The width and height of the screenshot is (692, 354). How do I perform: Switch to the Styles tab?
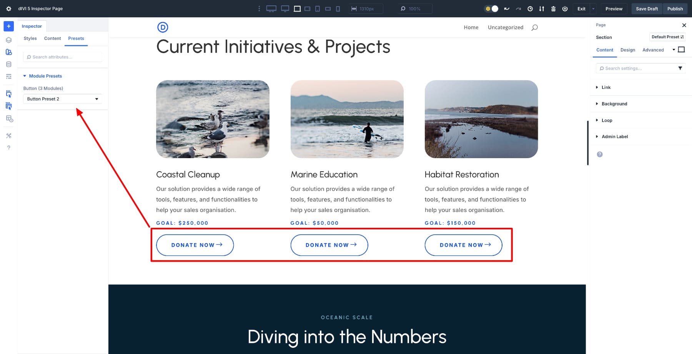pos(30,38)
